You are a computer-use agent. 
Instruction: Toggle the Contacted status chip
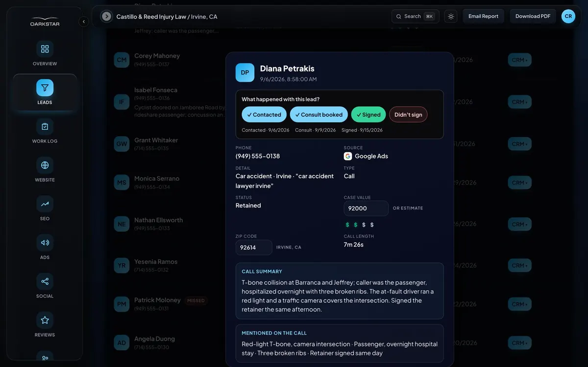click(264, 115)
